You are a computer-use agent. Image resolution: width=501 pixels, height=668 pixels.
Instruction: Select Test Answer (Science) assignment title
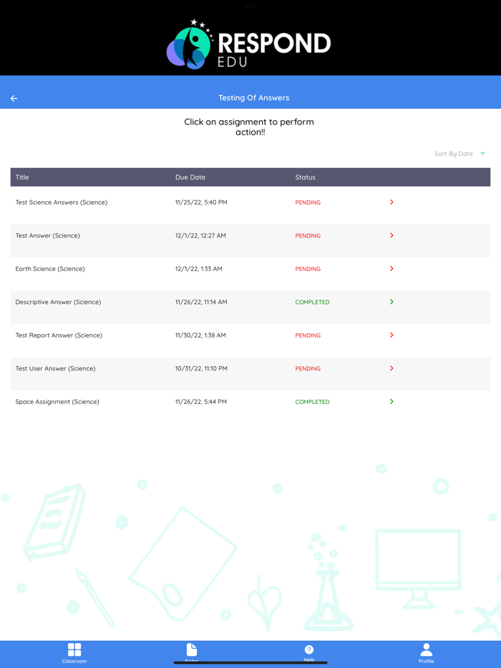click(x=48, y=235)
